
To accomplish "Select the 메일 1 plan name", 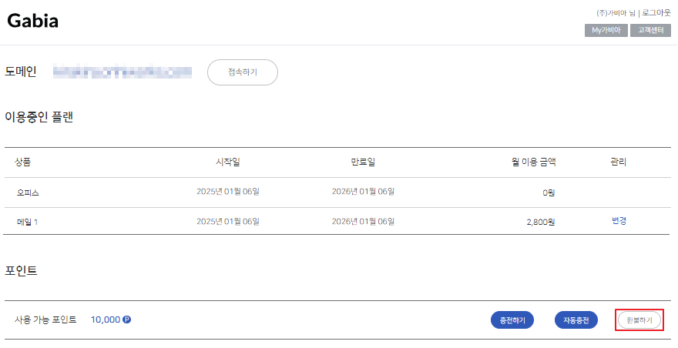I will tap(28, 222).
